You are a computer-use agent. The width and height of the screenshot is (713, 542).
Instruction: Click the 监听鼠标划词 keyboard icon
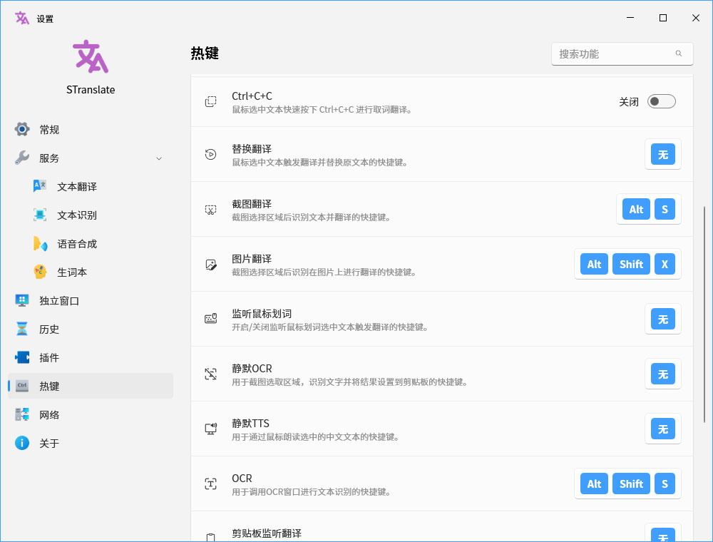click(x=210, y=319)
